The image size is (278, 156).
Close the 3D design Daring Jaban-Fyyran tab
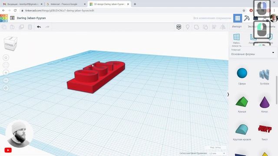(128, 4)
